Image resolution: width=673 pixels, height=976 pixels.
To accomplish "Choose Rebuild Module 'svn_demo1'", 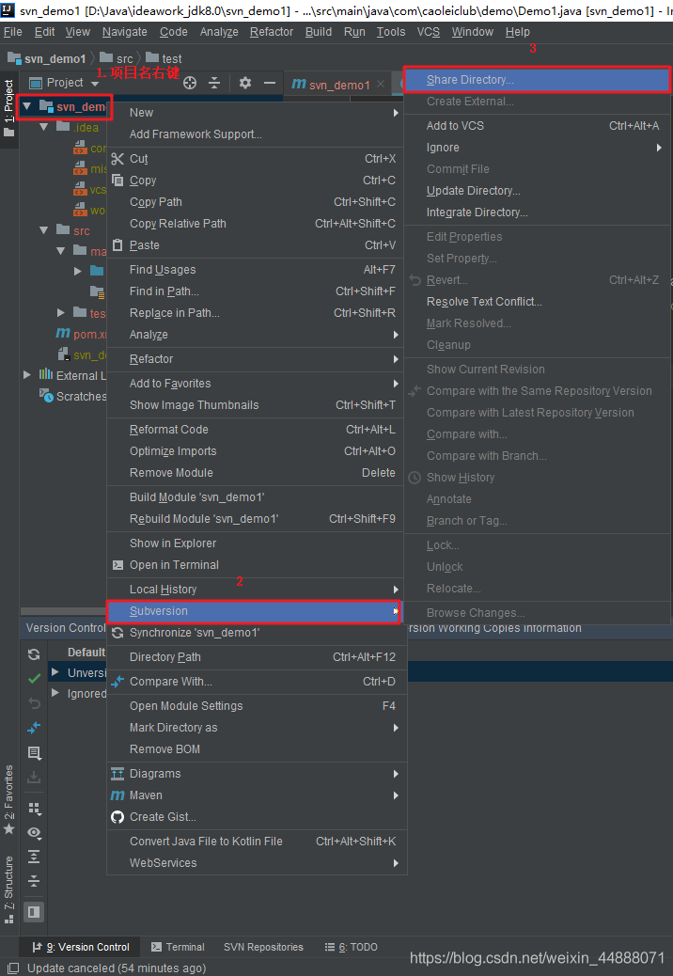I will coord(257,519).
